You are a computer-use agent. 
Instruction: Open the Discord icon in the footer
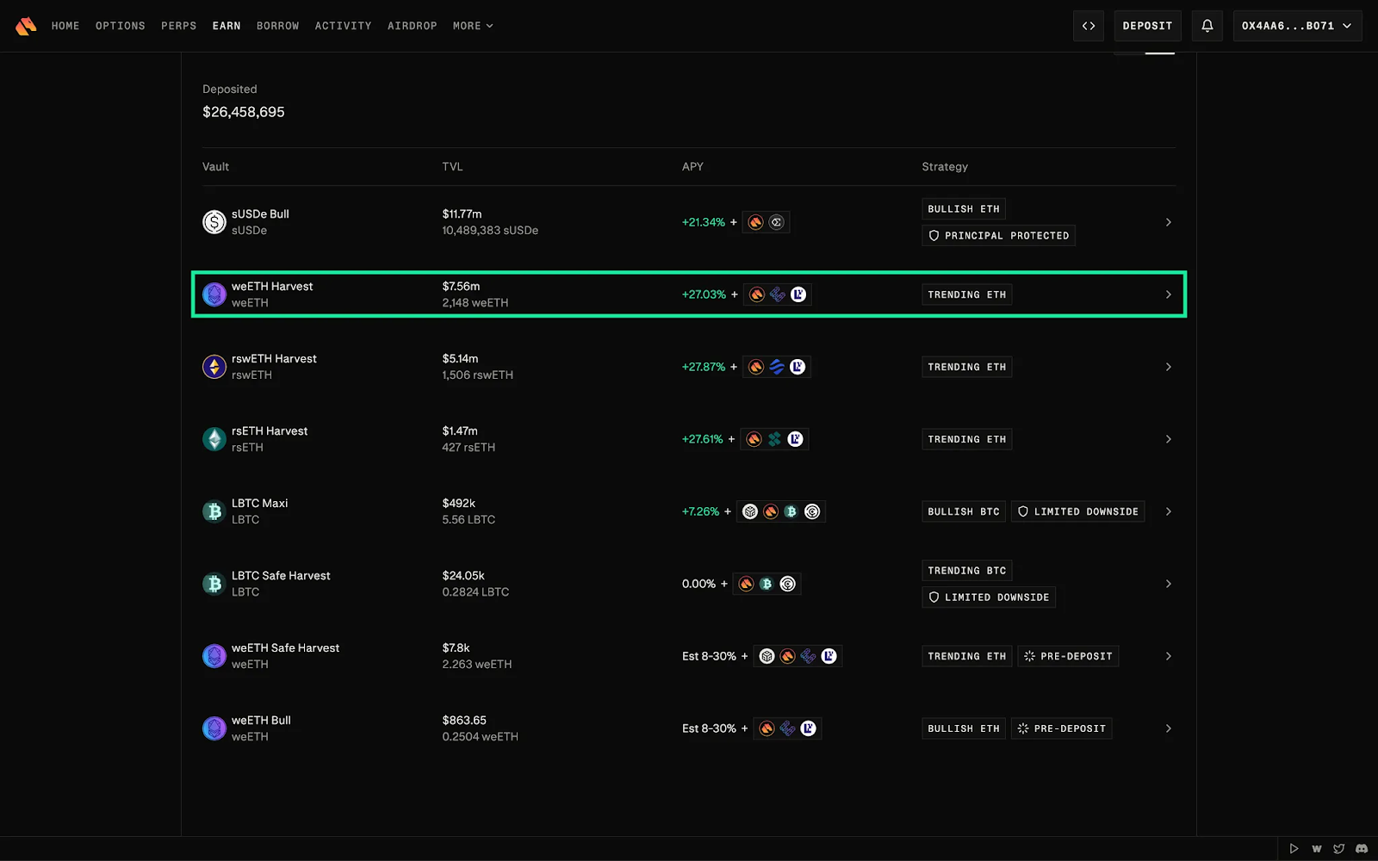pyautogui.click(x=1362, y=848)
